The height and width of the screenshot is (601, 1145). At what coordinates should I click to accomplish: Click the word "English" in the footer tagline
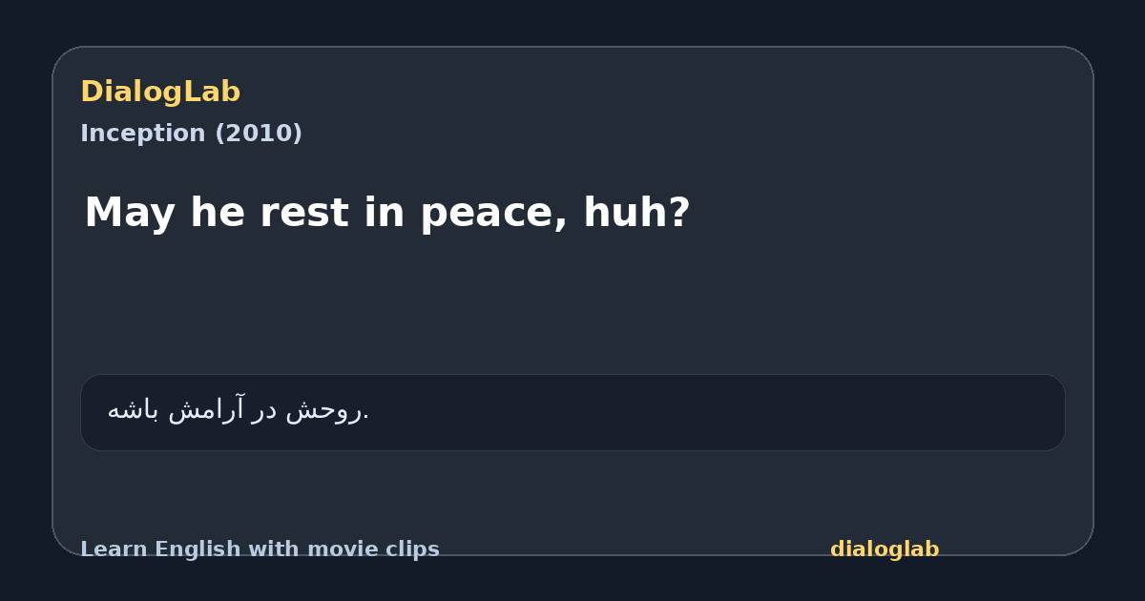[200, 549]
